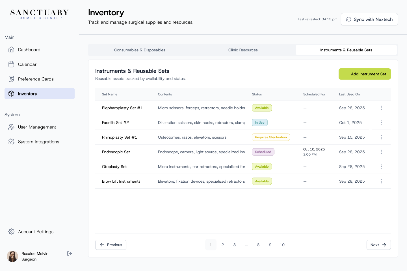This screenshot has width=407, height=271.
Task: Click the Set Name column header
Action: [110, 94]
